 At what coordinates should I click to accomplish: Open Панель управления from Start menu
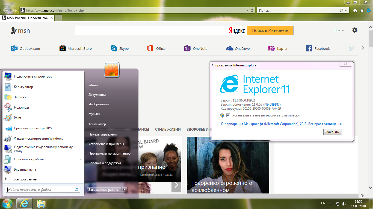[x=103, y=134]
